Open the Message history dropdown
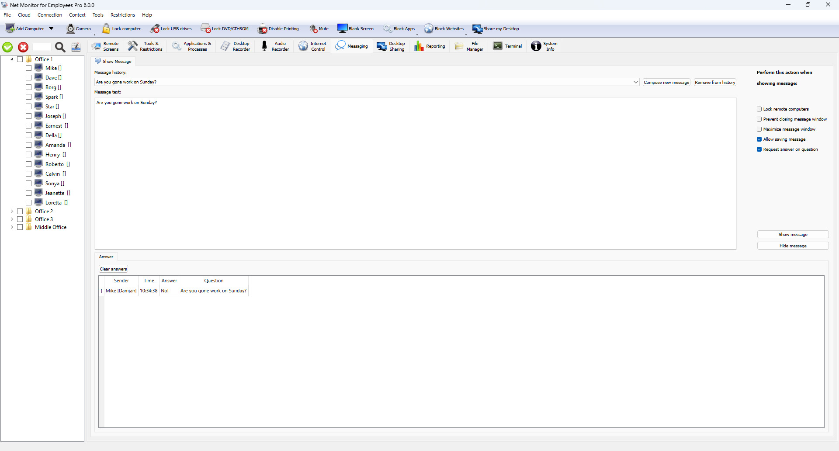 click(x=636, y=82)
